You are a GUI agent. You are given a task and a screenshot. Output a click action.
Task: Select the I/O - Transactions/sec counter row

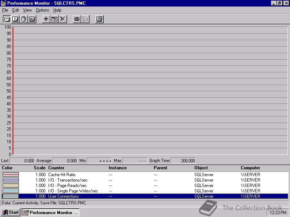tap(145, 180)
